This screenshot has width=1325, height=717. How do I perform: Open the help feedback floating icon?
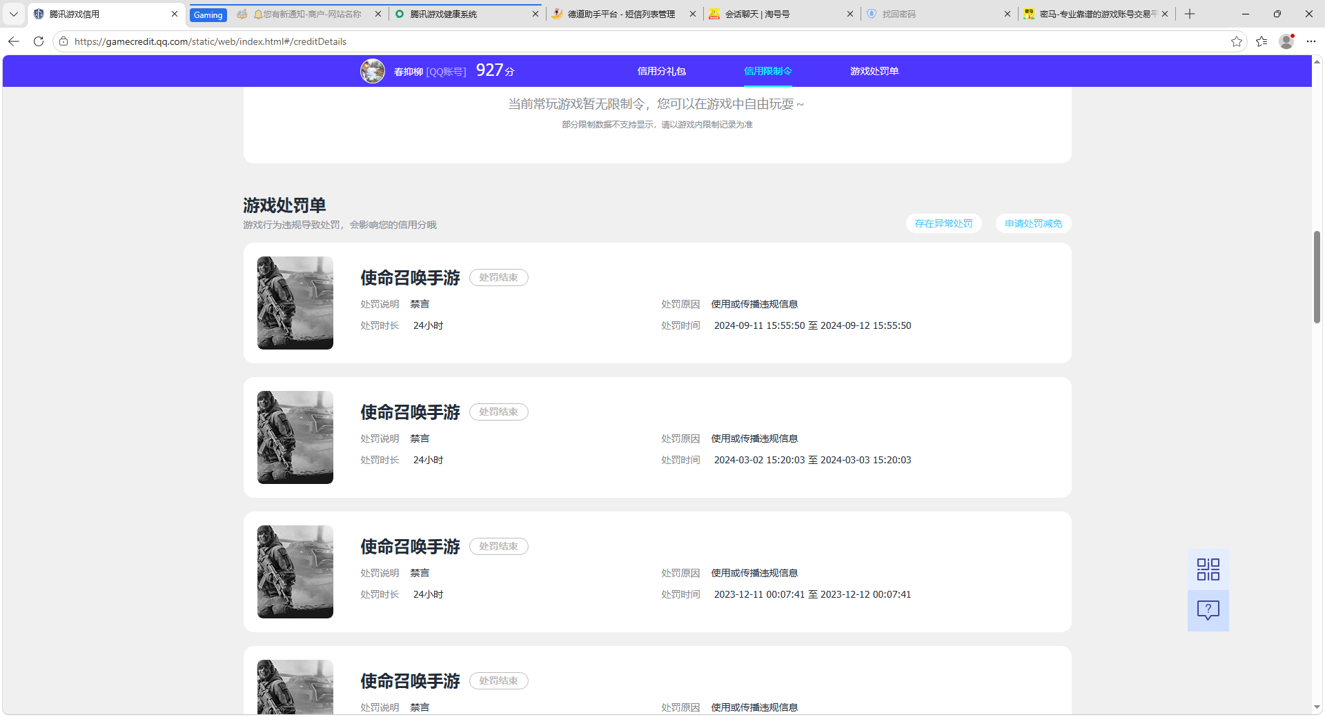coord(1208,610)
